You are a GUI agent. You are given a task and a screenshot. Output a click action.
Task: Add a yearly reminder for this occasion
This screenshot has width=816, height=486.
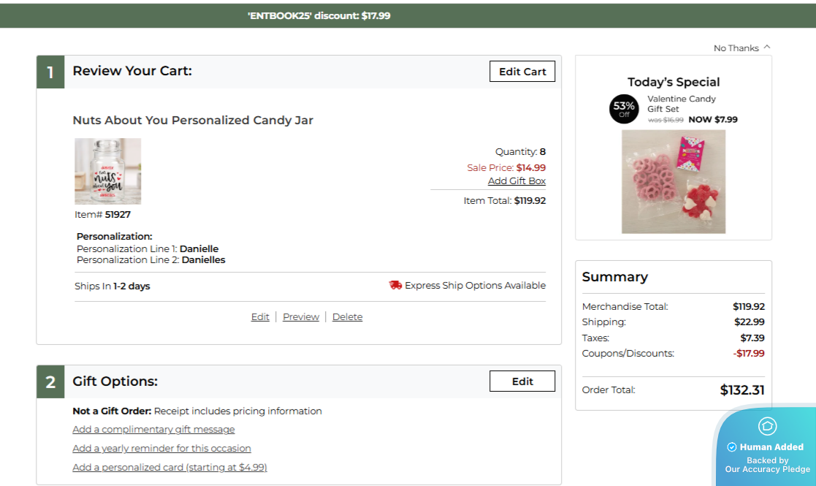161,448
